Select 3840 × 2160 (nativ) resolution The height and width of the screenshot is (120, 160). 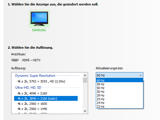click(46, 98)
